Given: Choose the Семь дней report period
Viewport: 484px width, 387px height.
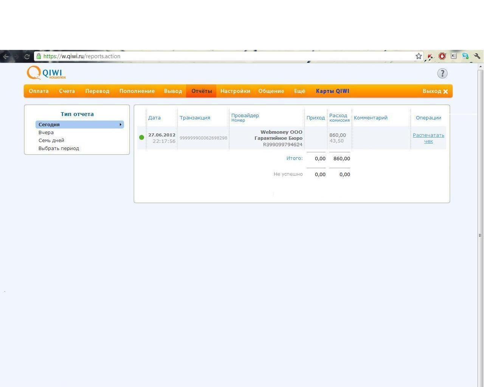Looking at the screenshot, I should (51, 140).
